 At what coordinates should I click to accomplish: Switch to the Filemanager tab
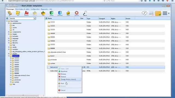pyautogui.click(x=10, y=9)
